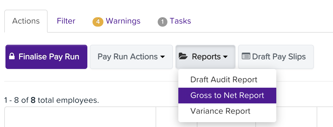Screen dimensions: 333x127
Task: Click the caret arrow on Pay Run Actions
Action: click(x=163, y=57)
